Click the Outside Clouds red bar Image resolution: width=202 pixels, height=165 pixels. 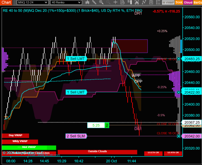97,152
